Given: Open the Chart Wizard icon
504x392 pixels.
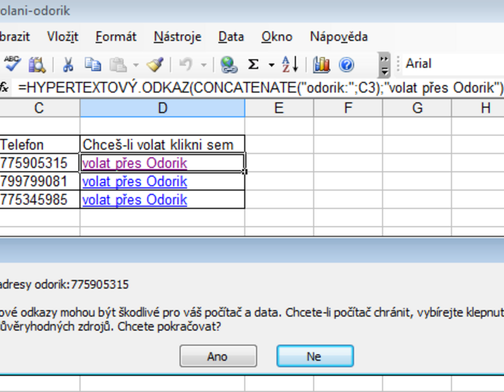Looking at the screenshot, I should click(321, 64).
